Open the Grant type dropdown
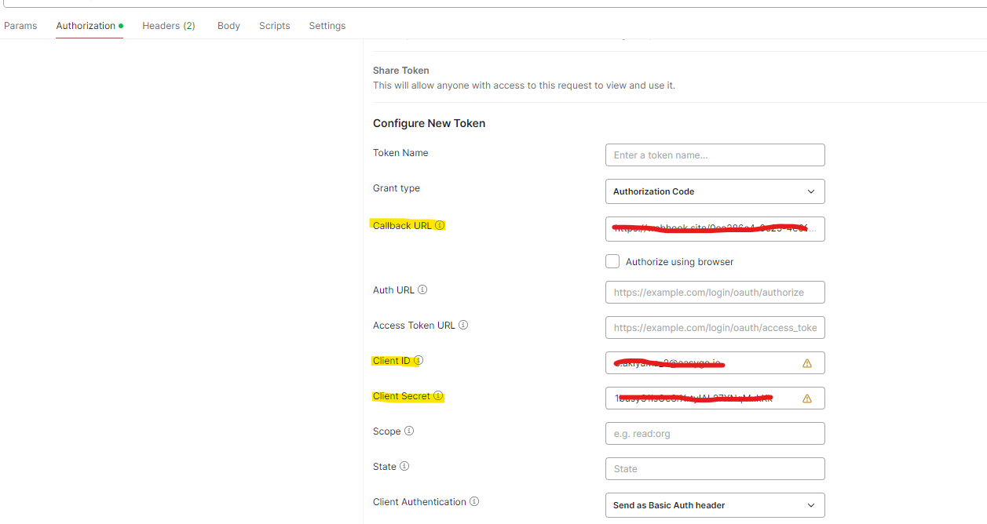The height and width of the screenshot is (524, 987). pyautogui.click(x=714, y=191)
